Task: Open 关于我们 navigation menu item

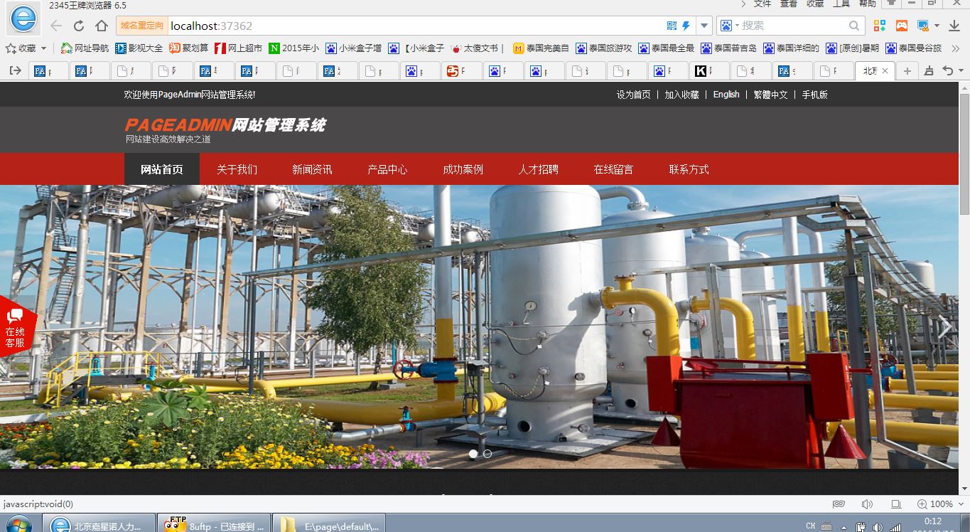Action: pos(237,169)
